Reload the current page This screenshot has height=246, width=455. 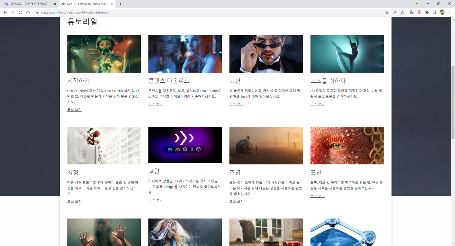(x=20, y=12)
